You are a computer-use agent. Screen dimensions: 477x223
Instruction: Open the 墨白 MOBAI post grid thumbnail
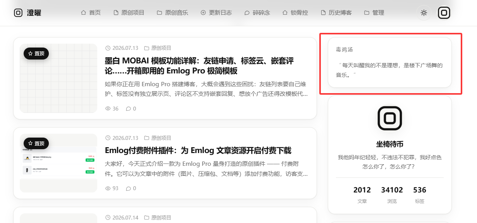[59, 78]
